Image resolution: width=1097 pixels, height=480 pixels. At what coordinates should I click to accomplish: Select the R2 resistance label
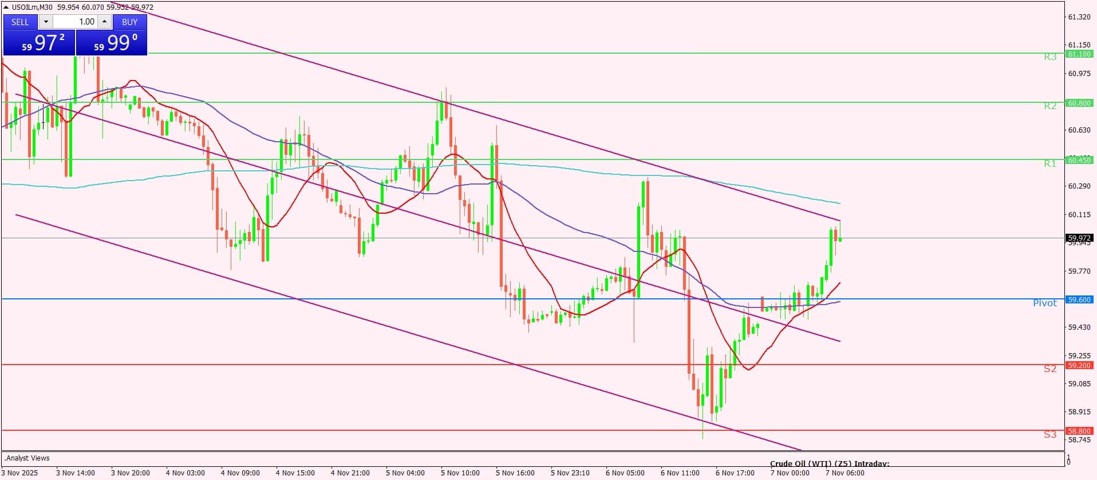coord(1049,106)
